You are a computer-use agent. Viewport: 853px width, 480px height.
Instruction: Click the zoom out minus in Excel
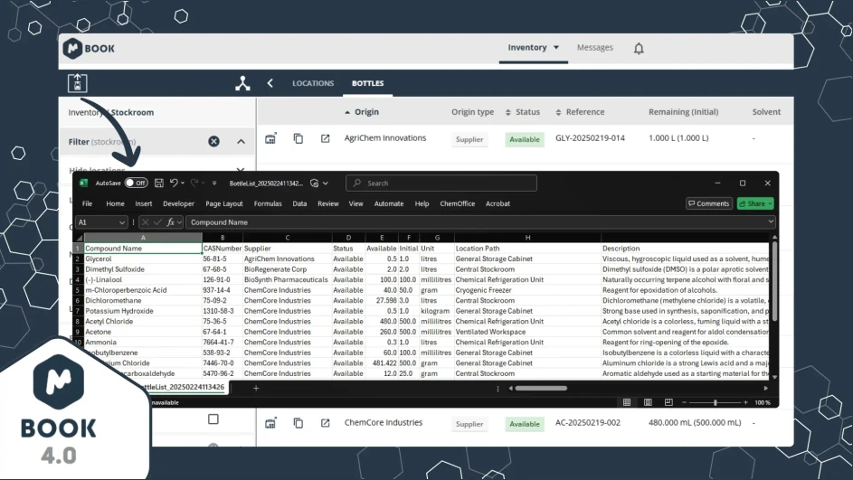(685, 402)
